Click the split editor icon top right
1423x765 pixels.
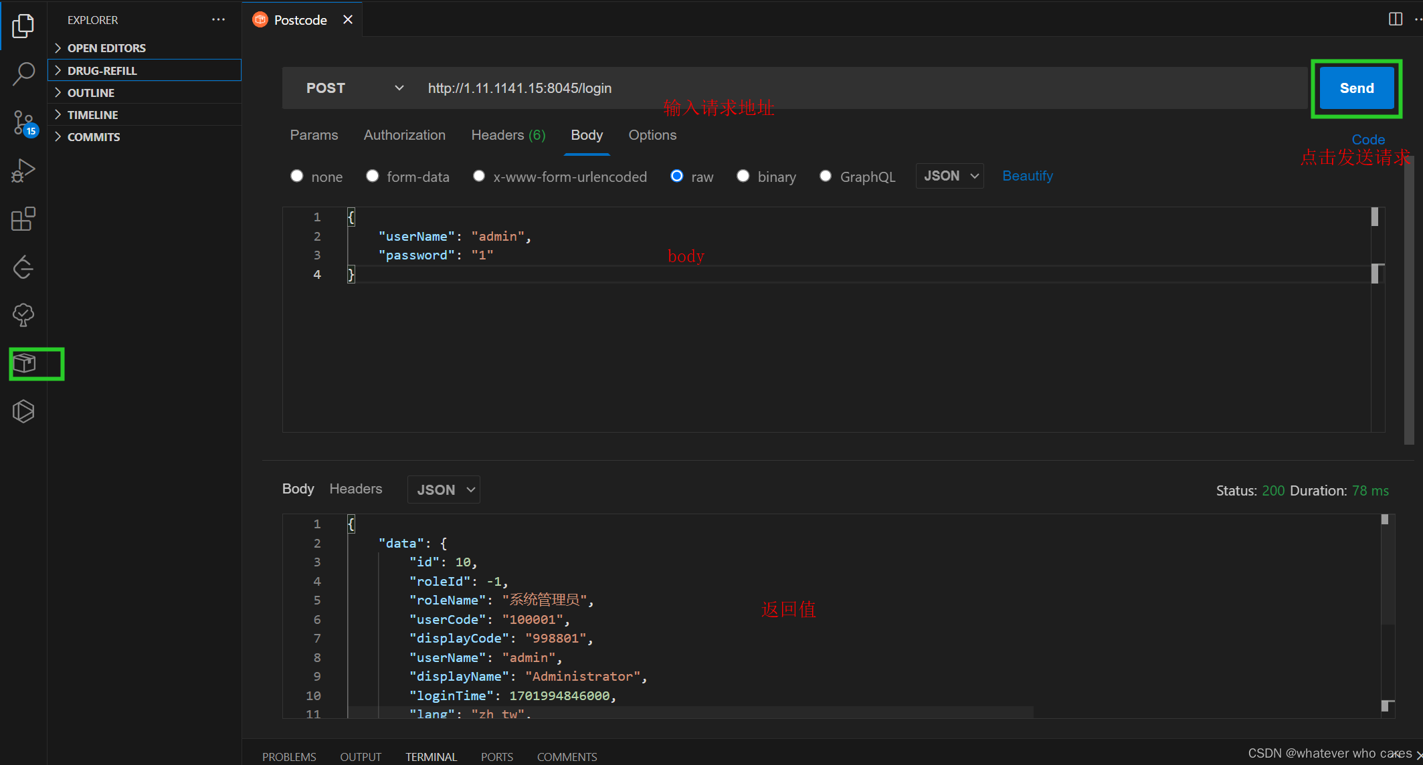(1396, 19)
